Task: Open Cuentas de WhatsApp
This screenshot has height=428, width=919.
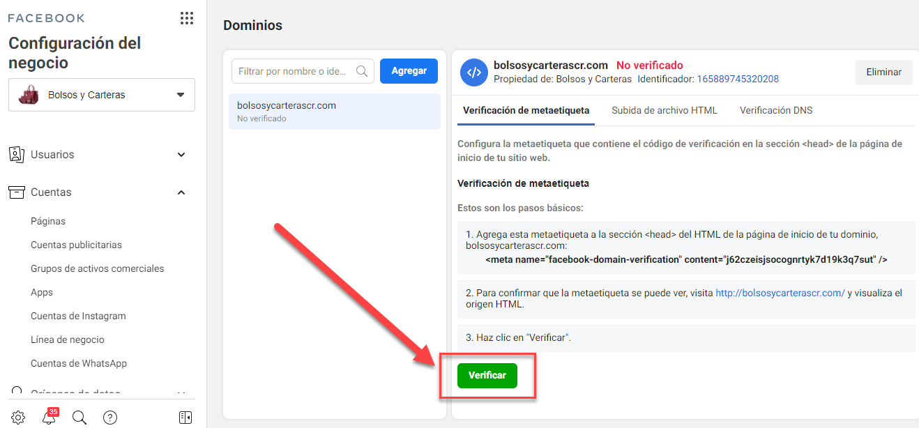Action: tap(79, 363)
